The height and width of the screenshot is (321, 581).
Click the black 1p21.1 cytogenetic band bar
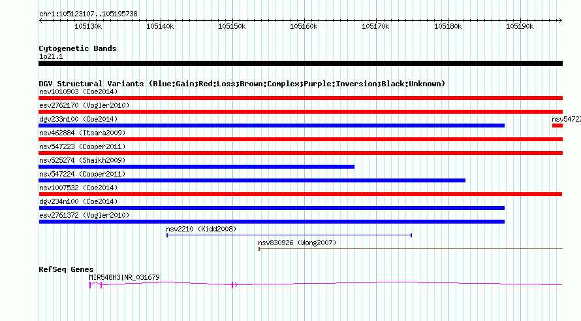pos(300,63)
